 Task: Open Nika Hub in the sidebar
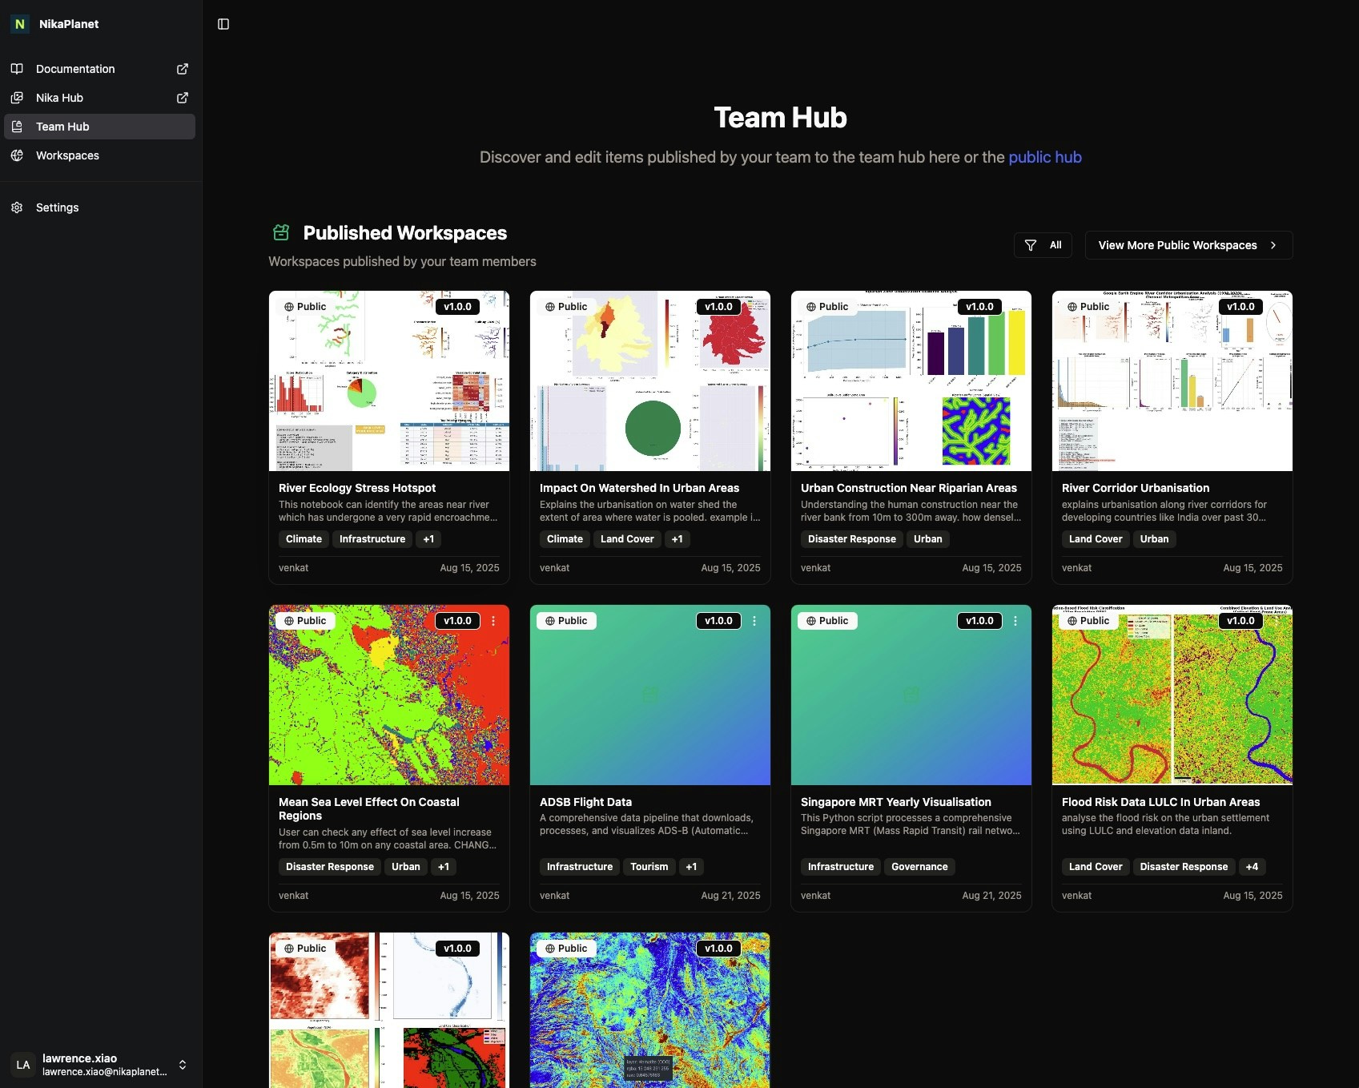99,98
